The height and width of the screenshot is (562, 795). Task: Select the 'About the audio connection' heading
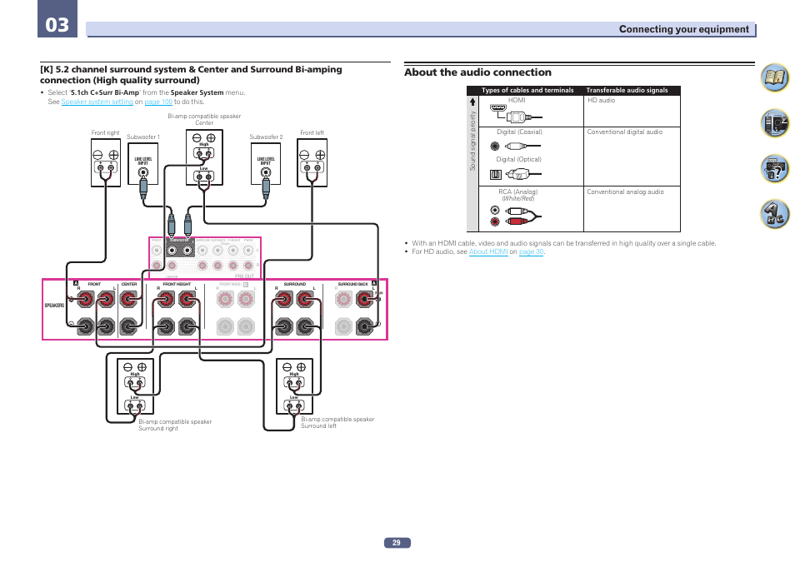click(477, 72)
